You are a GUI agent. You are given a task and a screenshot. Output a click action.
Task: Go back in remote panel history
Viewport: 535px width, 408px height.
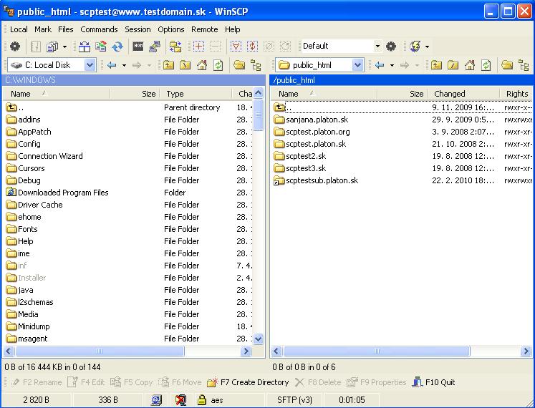coord(380,65)
